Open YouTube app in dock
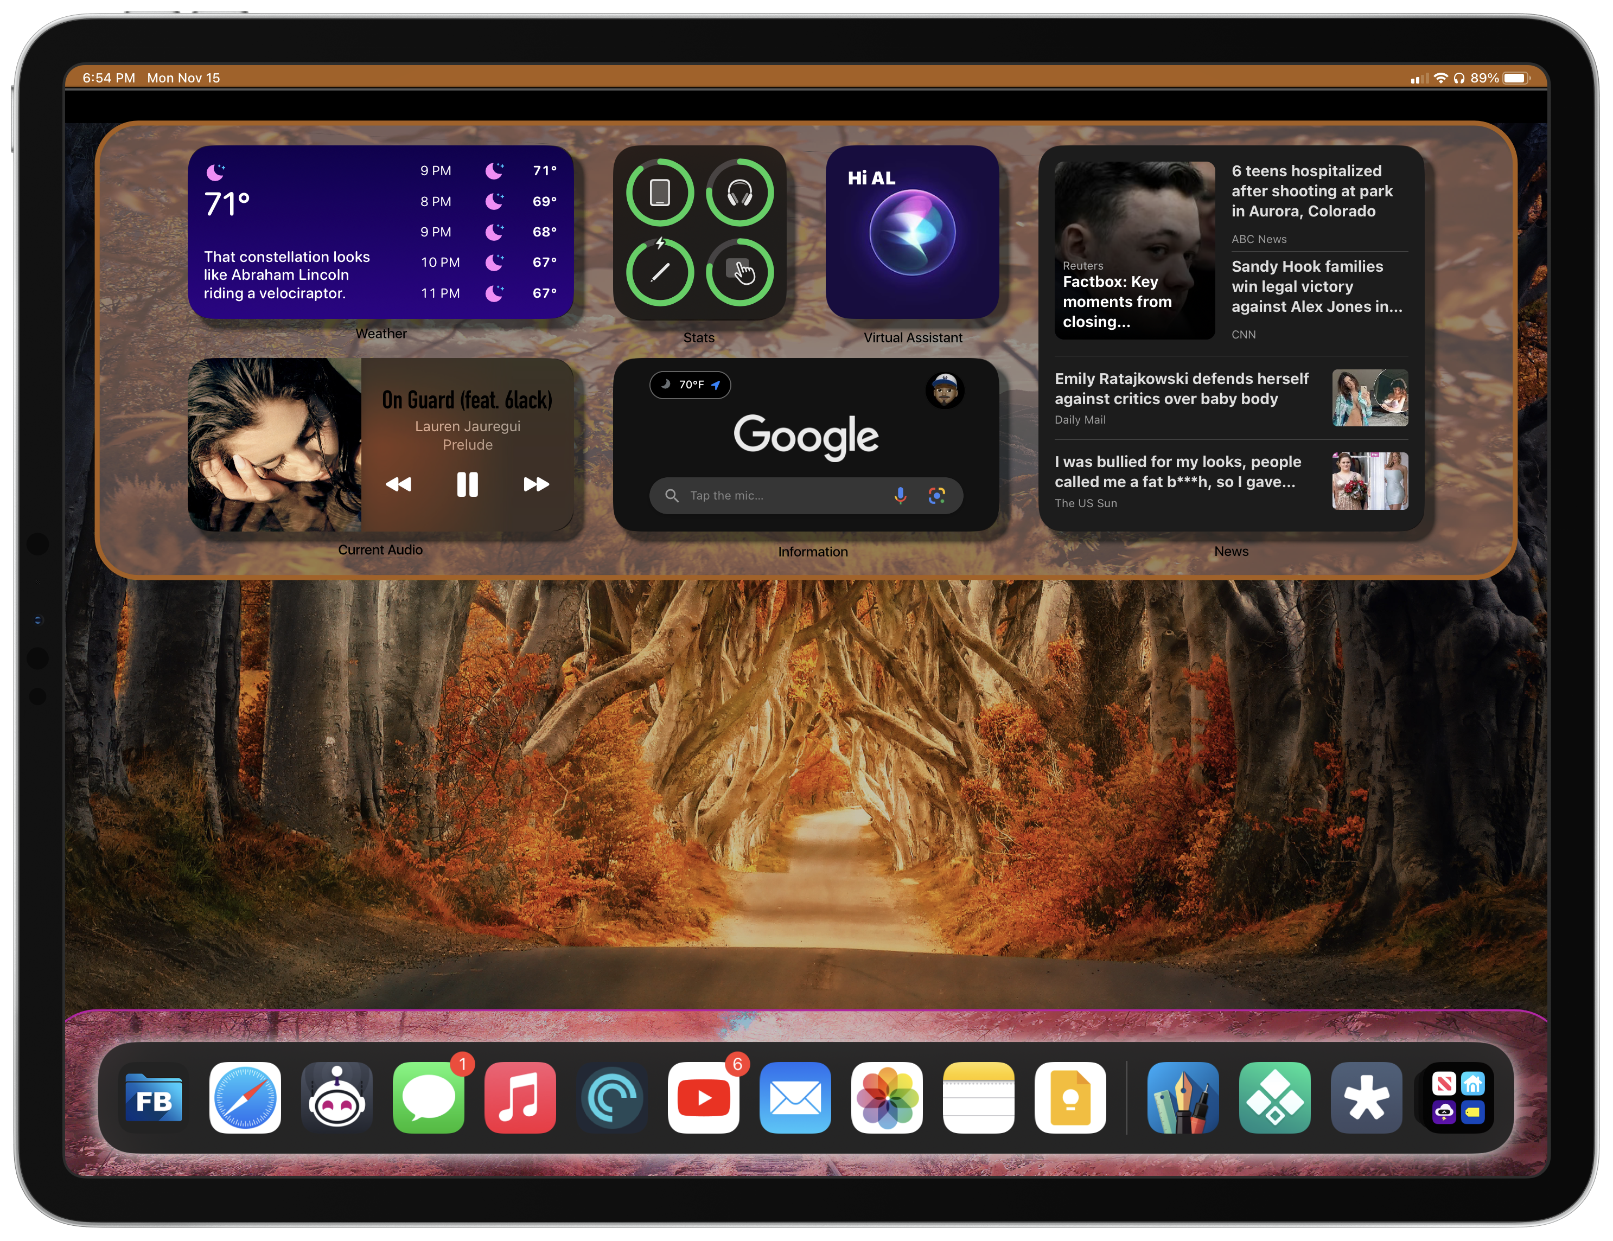This screenshot has height=1241, width=1613. pyautogui.click(x=703, y=1098)
